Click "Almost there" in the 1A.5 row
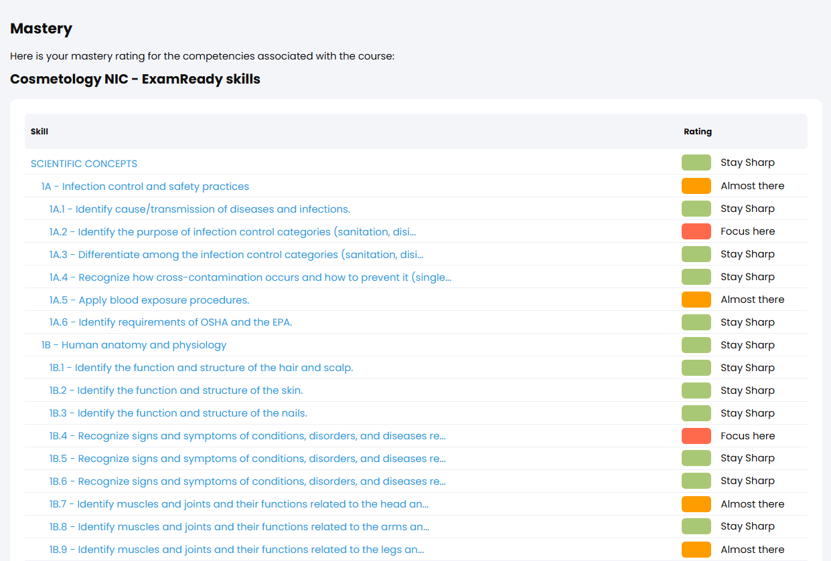This screenshot has height=561, width=831. (753, 300)
